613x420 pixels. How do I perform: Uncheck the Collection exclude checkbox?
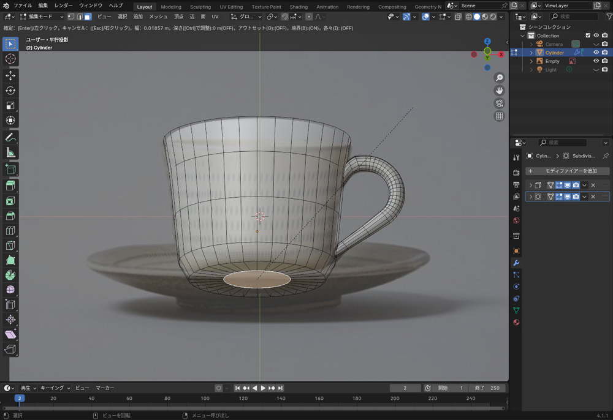(588, 36)
